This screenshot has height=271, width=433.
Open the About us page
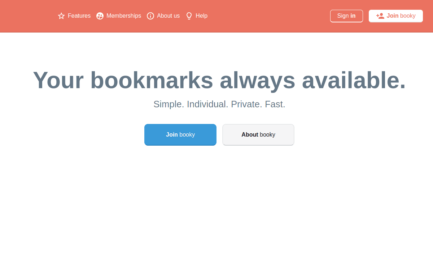point(168,16)
